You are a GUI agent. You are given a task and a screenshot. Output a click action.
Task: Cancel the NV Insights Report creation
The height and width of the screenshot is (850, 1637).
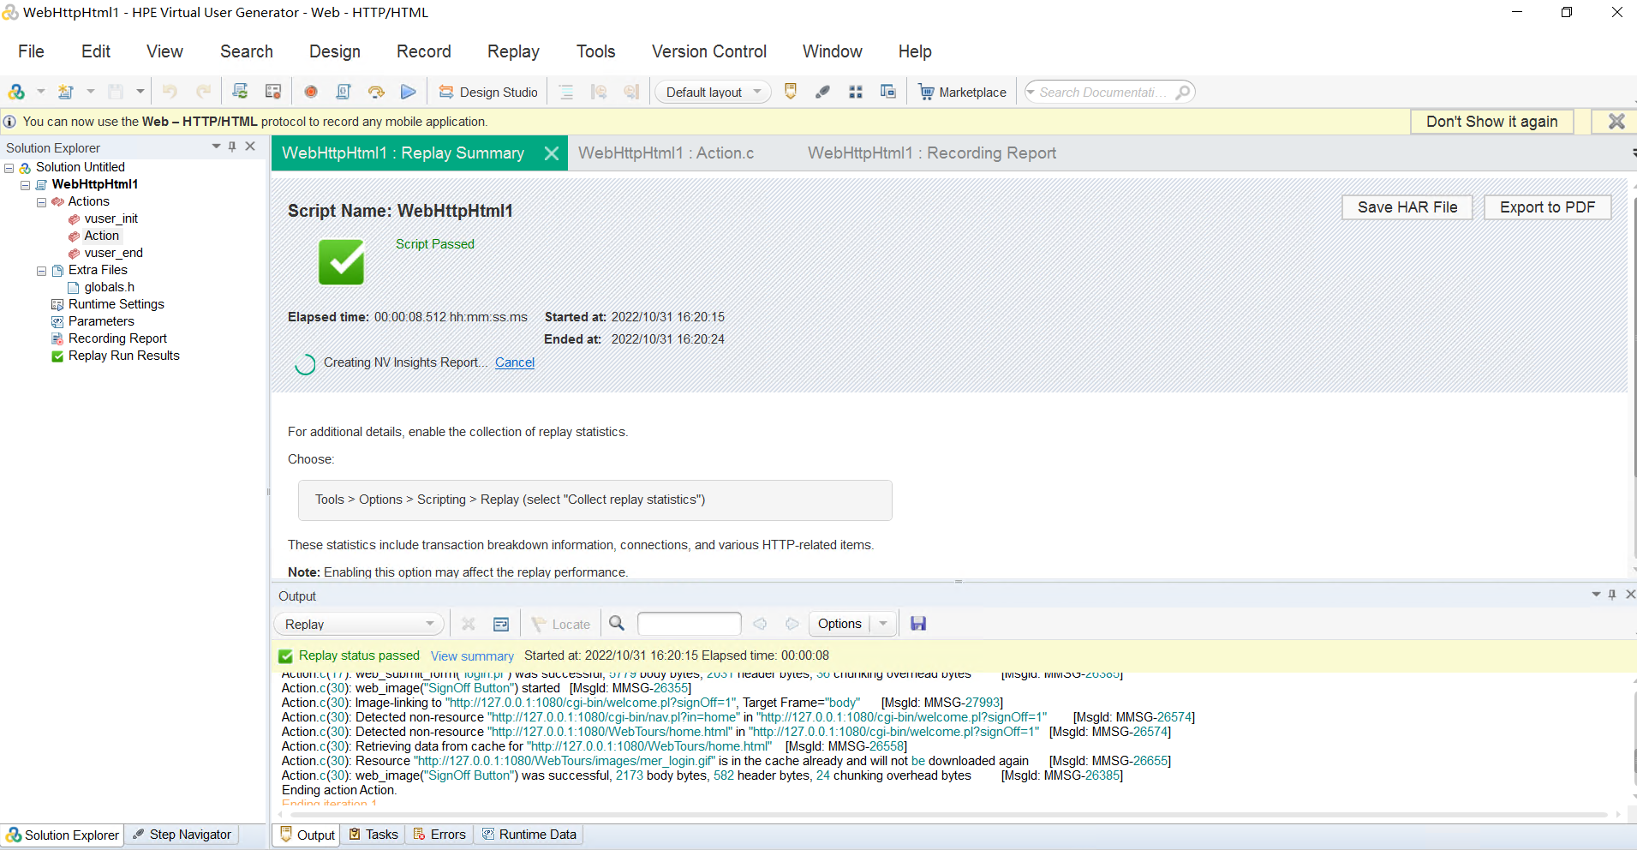(x=515, y=362)
